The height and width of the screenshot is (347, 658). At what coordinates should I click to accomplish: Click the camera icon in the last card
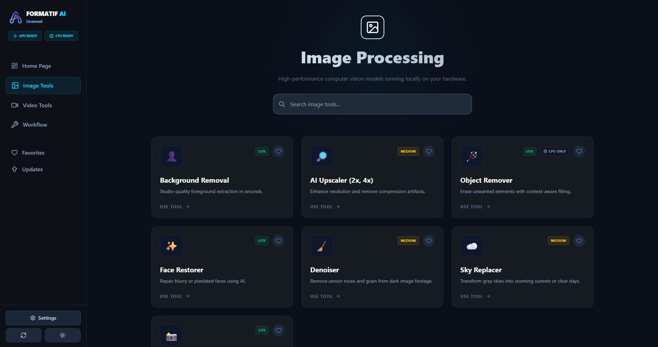(x=171, y=336)
